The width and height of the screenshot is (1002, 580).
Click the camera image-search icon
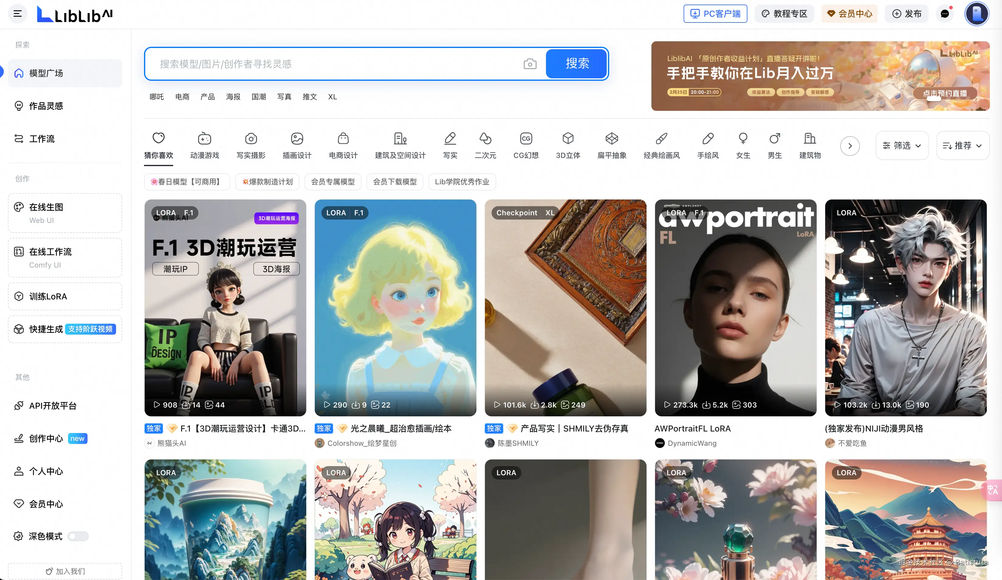[x=530, y=64]
